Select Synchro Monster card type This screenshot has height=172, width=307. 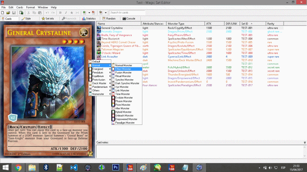tap(127, 80)
